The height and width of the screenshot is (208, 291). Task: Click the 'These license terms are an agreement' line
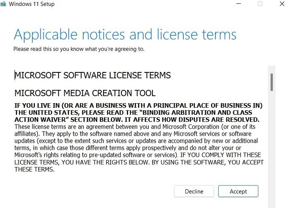point(135,127)
